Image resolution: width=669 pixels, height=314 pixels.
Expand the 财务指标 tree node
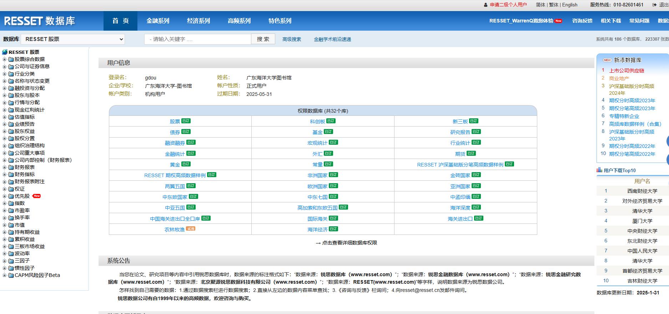[4, 174]
